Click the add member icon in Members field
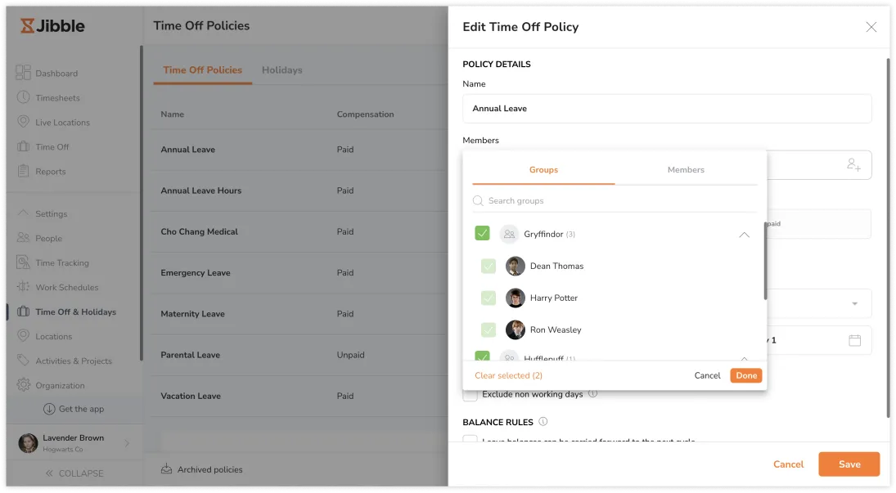Screen dimensions: 896x493 point(853,165)
